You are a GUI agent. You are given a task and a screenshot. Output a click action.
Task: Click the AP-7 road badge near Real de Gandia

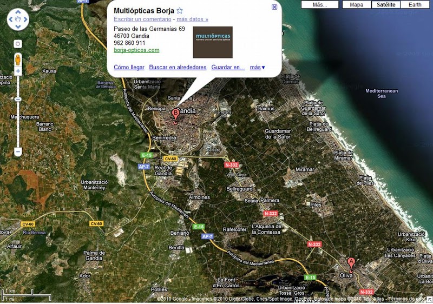click(x=144, y=167)
